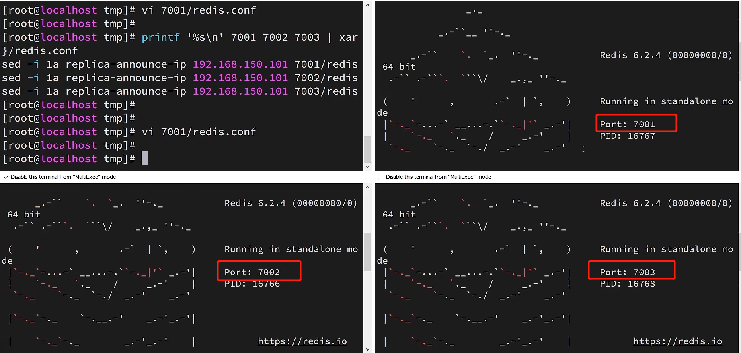Click the IP 192.168.150.101 on the 7001/redis sed line
The image size is (741, 353).
click(x=240, y=64)
